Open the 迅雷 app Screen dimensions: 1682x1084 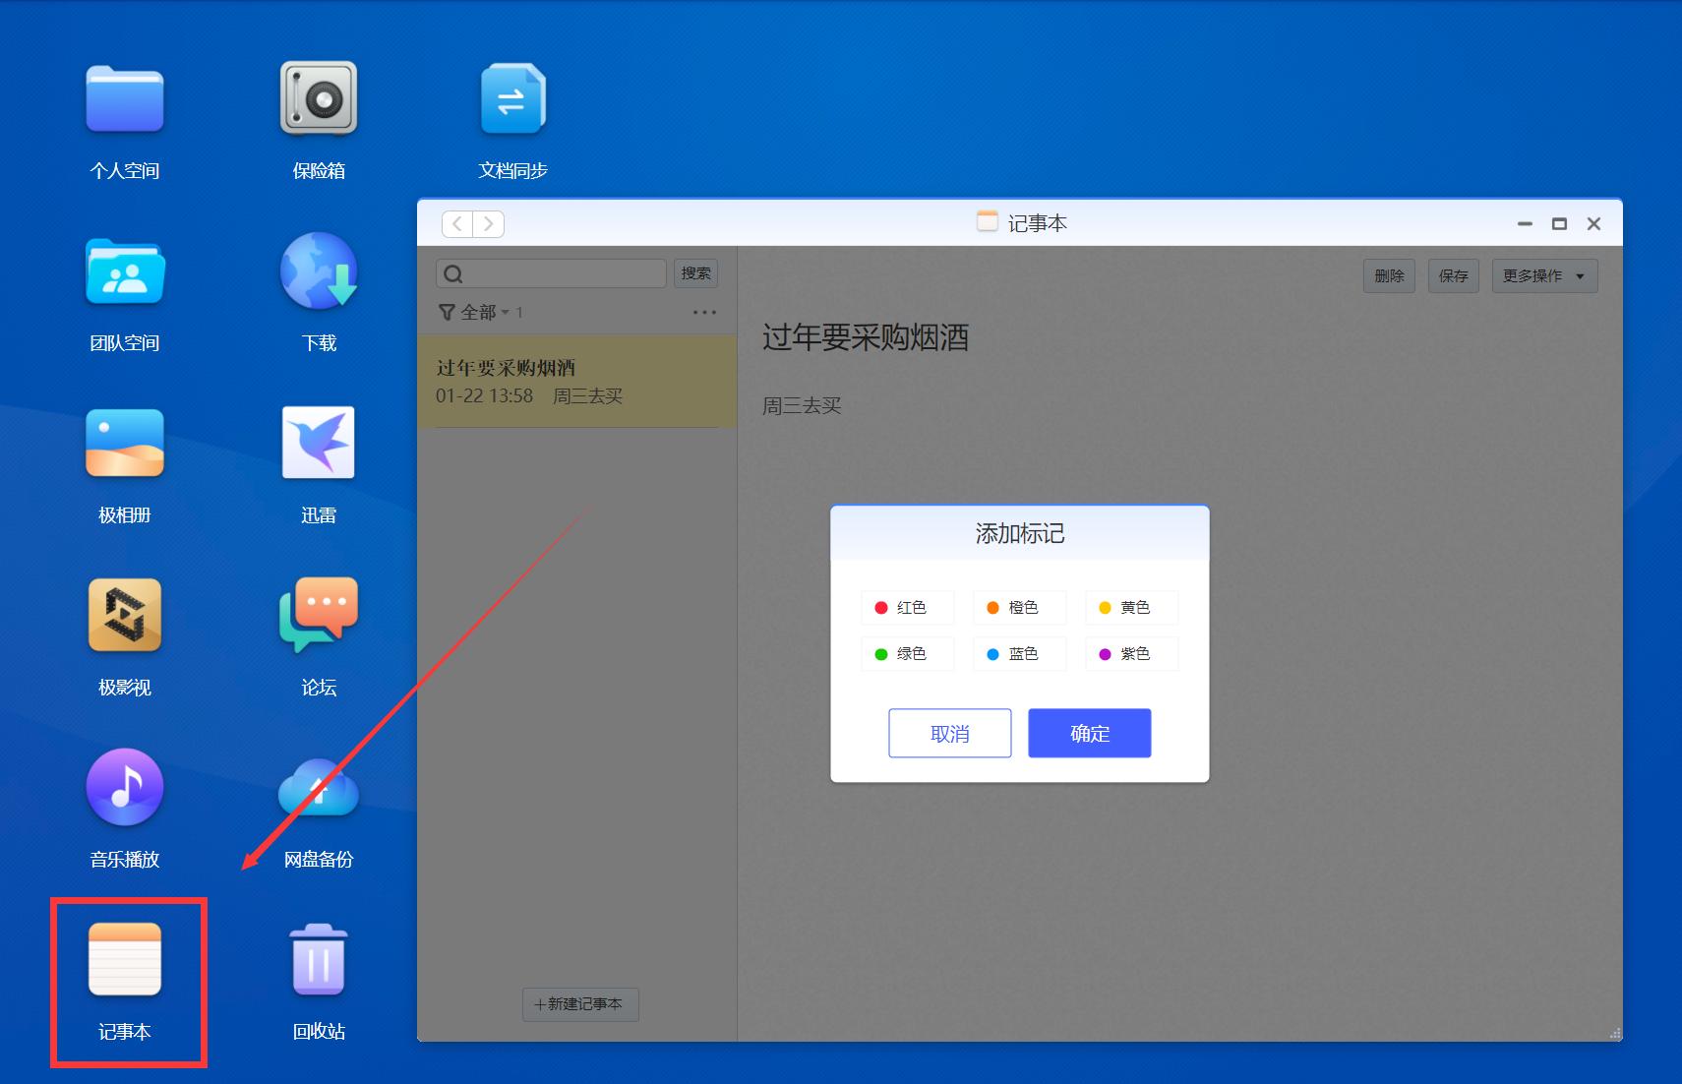318,443
